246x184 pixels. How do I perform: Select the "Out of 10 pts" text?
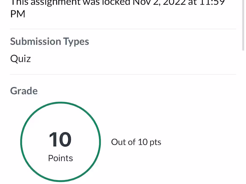(x=136, y=142)
